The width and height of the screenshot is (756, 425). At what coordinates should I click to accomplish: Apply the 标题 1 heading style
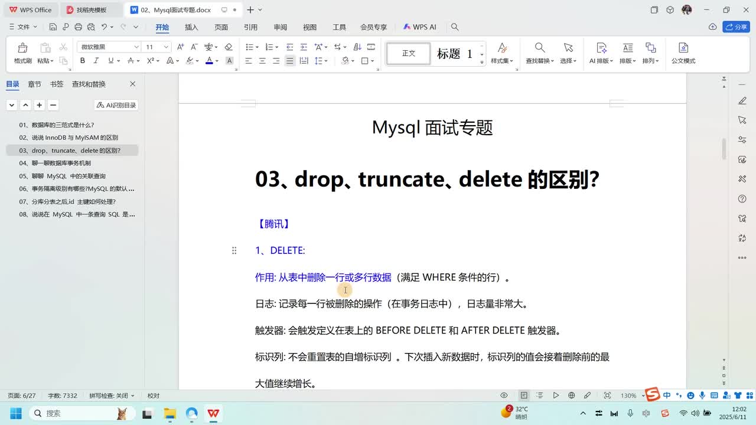pyautogui.click(x=455, y=54)
